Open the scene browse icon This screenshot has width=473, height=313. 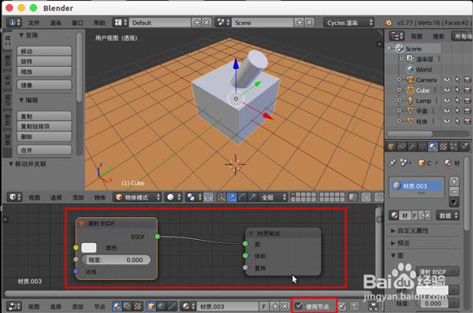223,23
